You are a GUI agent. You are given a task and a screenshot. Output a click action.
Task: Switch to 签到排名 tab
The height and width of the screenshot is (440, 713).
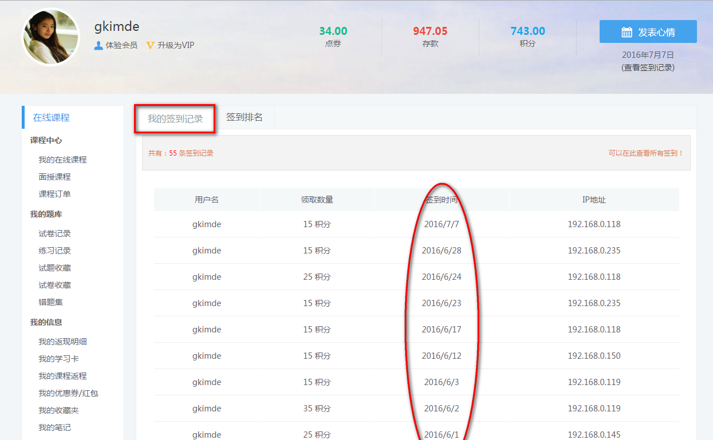[x=245, y=117]
